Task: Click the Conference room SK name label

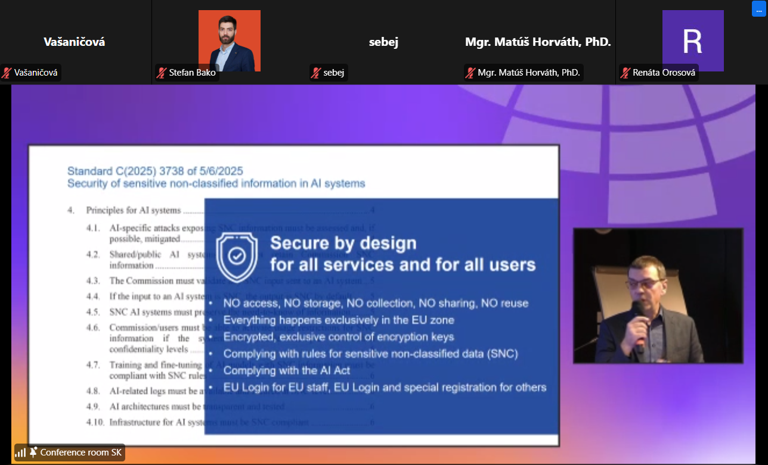Action: click(x=80, y=452)
